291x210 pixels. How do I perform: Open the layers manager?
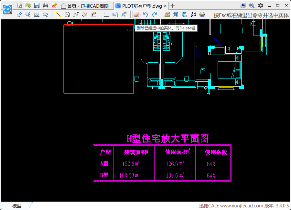point(167,15)
